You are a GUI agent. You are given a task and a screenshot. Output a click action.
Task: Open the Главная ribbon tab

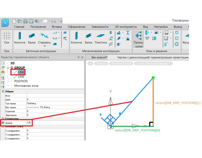coord(19,27)
